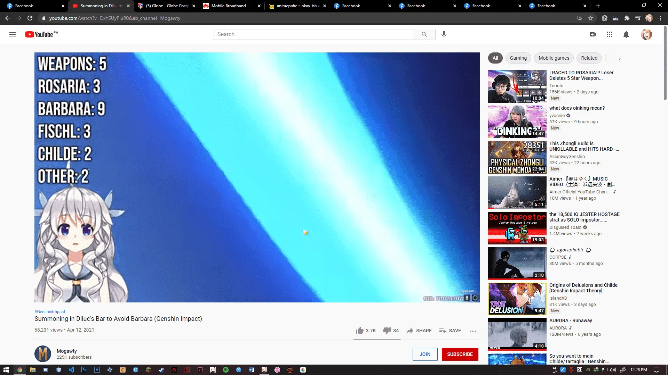Image resolution: width=668 pixels, height=375 pixels.
Task: Dislike the video with thumbs down
Action: pyautogui.click(x=391, y=331)
